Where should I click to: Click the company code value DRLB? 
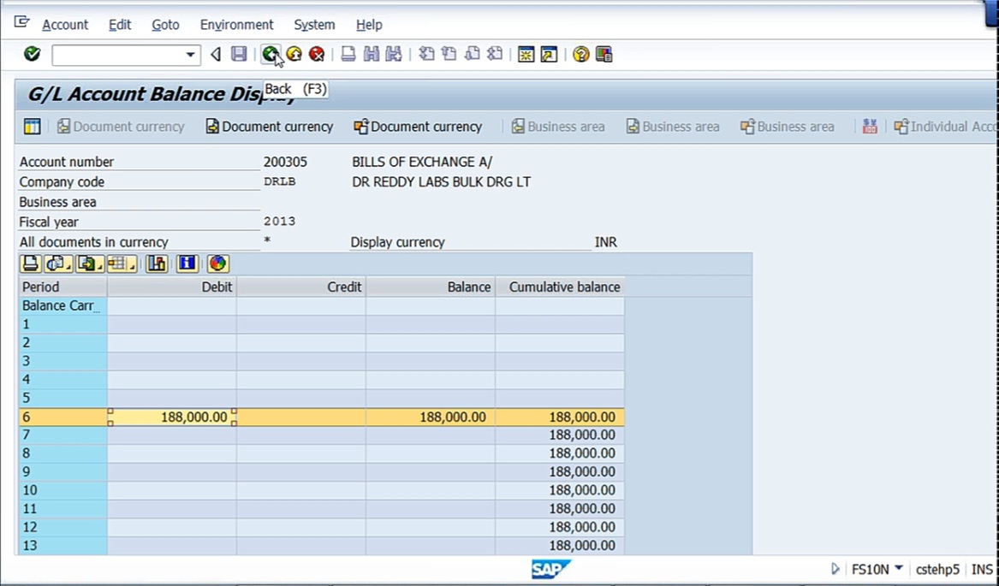280,181
